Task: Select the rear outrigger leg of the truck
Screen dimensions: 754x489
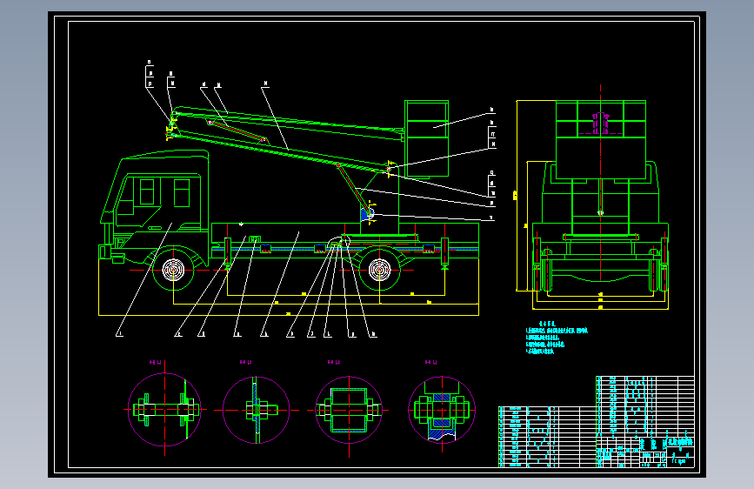Action: (444, 252)
